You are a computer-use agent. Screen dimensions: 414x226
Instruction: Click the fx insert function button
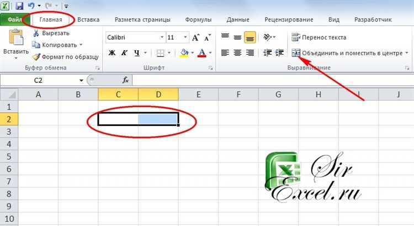(126, 80)
